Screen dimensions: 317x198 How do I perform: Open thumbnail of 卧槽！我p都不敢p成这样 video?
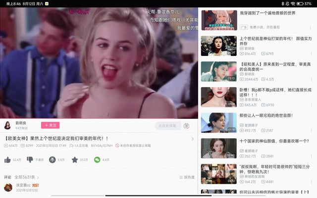(x=219, y=97)
